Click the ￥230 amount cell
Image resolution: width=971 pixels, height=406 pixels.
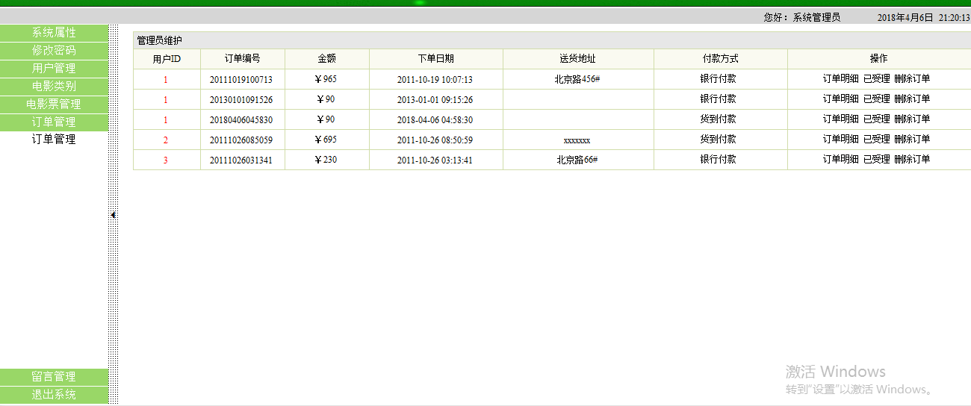pyautogui.click(x=326, y=159)
